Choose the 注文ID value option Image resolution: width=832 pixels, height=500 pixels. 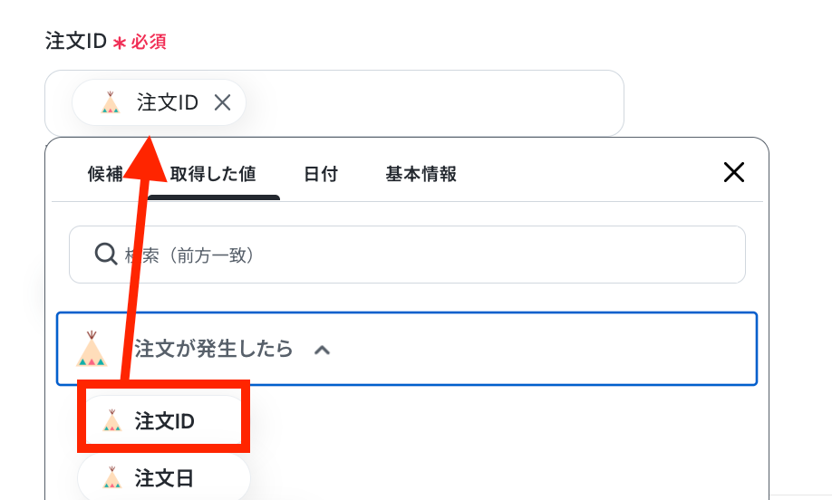coord(162,421)
